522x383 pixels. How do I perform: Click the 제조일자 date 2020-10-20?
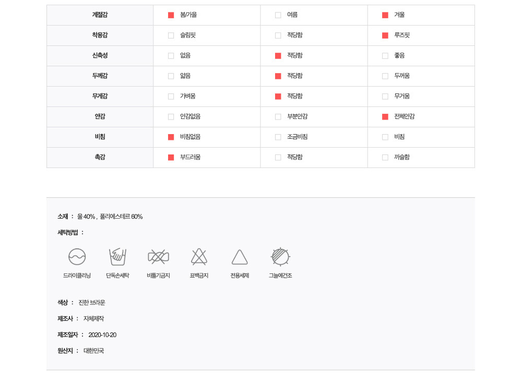click(x=102, y=335)
